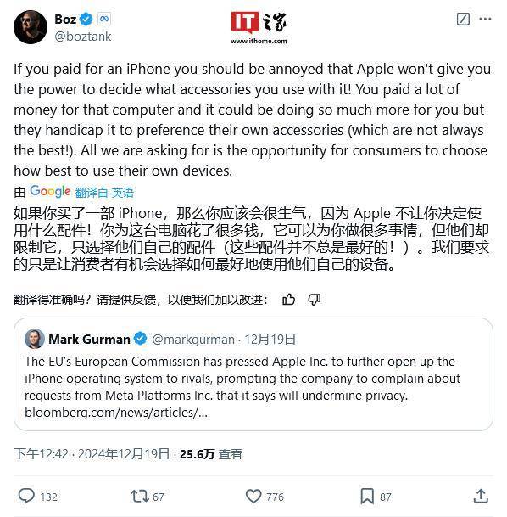Open the Grok slash icon

(463, 20)
